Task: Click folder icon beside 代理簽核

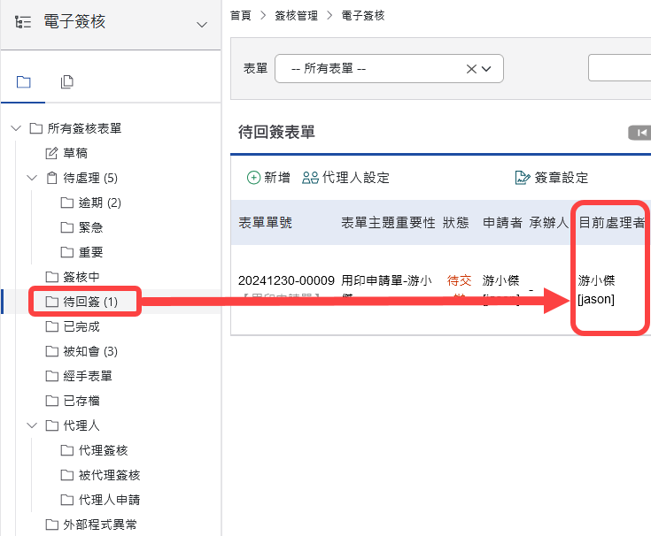Action: tap(66, 450)
